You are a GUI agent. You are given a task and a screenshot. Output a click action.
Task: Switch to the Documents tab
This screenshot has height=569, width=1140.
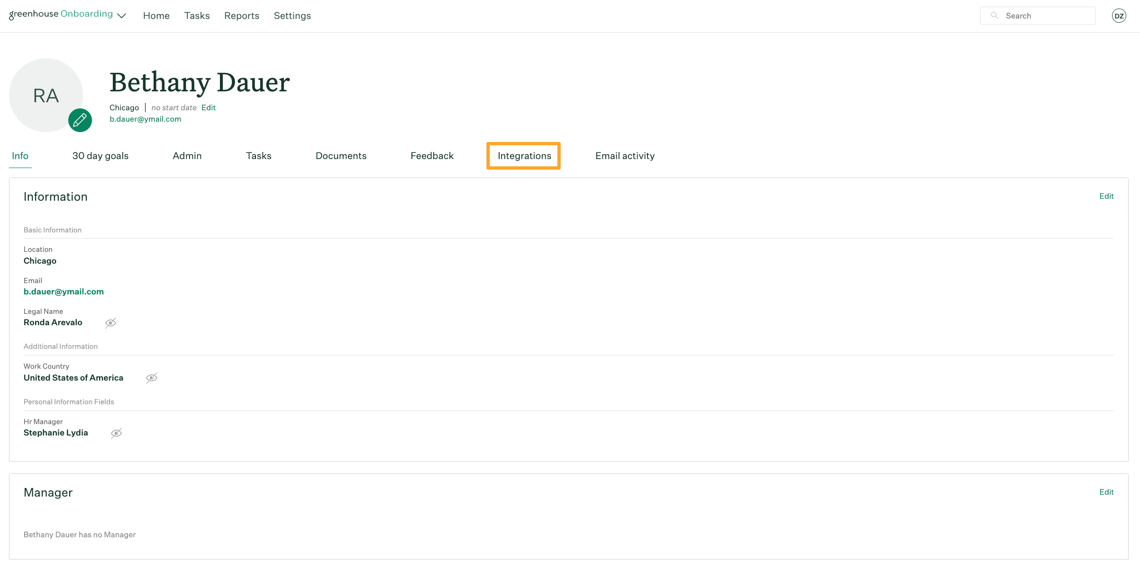point(341,156)
